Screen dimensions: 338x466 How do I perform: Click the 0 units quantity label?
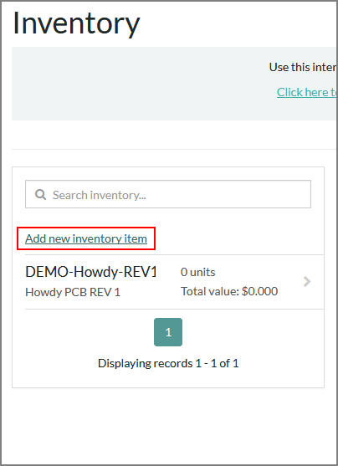coord(198,272)
